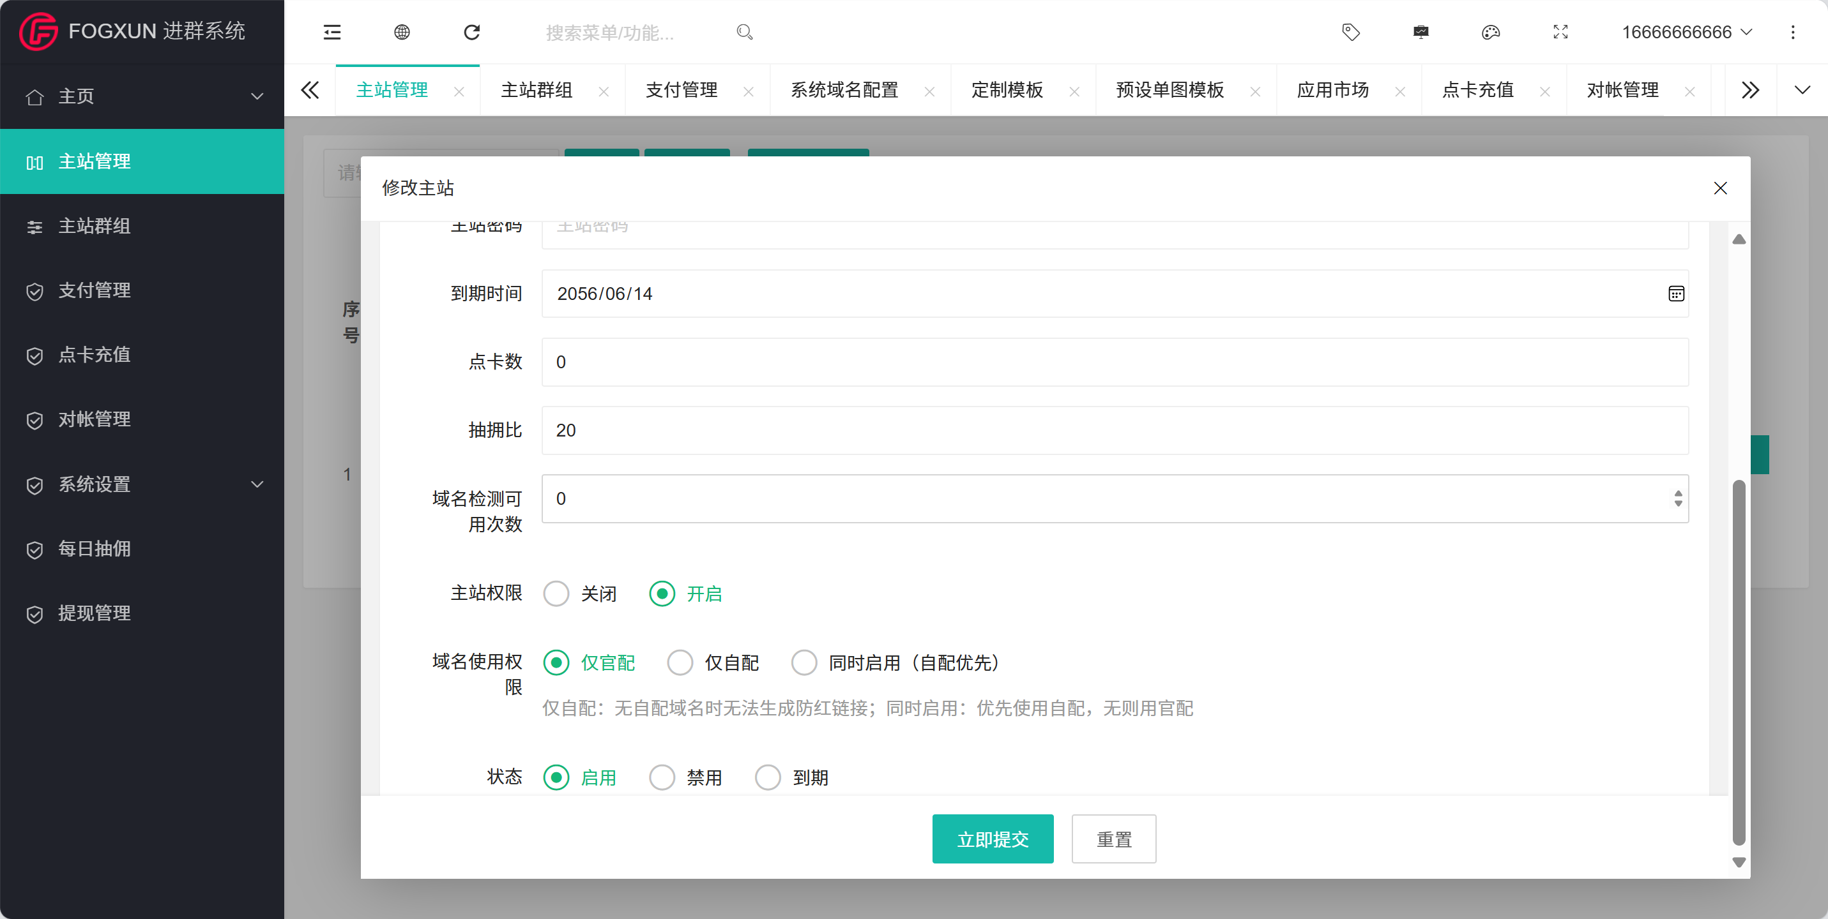Close the 点卡充值 tab
Viewport: 1828px width, 919px height.
1545,91
